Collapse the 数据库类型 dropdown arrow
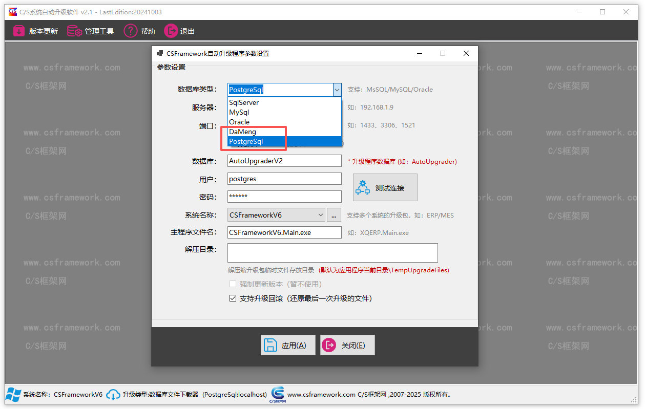Viewport: 645px width, 409px height. (x=337, y=90)
